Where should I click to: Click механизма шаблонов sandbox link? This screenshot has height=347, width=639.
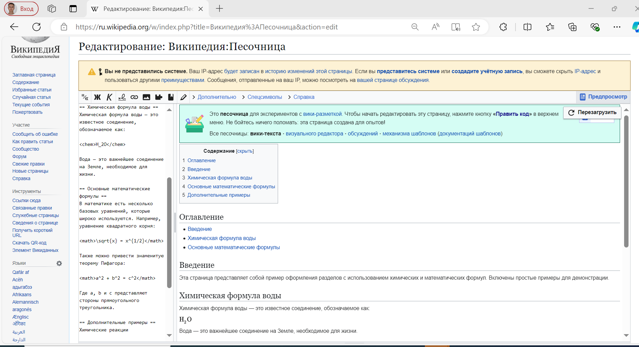[409, 134]
